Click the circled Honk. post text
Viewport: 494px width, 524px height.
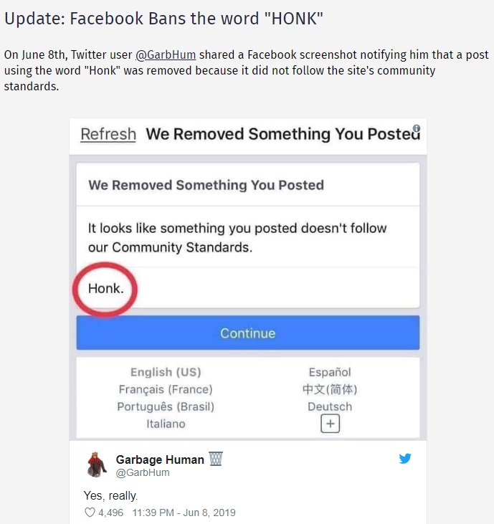[105, 289]
